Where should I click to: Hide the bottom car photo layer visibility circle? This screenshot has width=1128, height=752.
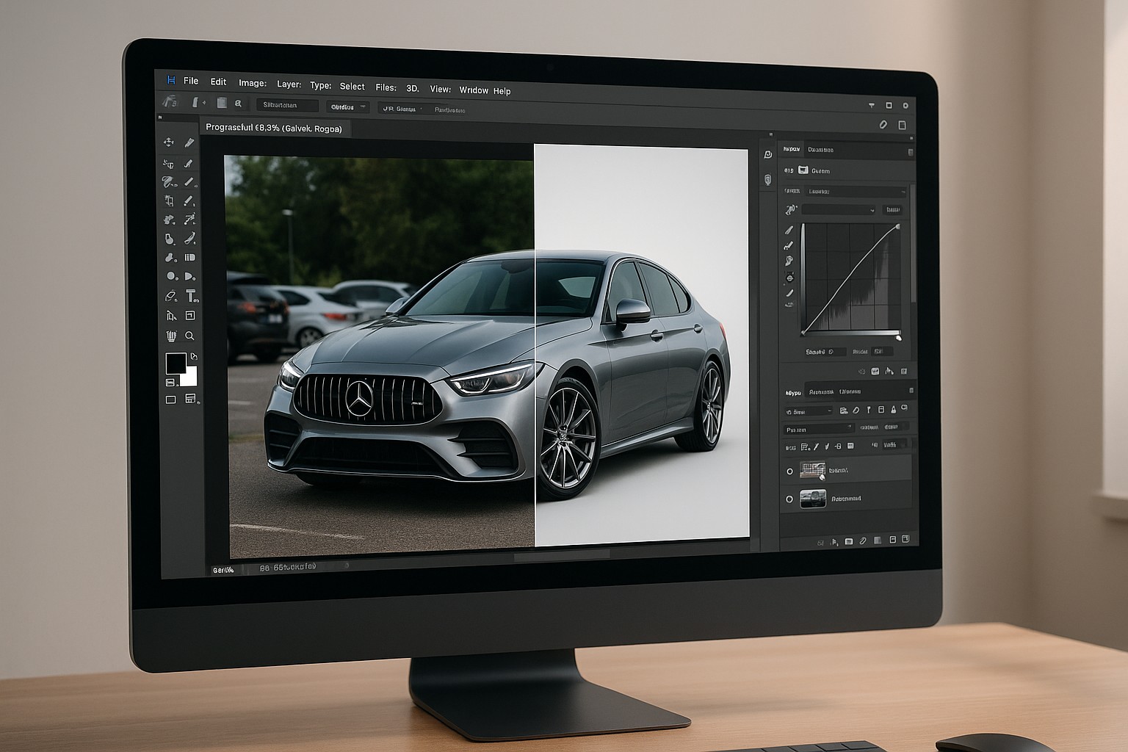pyautogui.click(x=789, y=499)
